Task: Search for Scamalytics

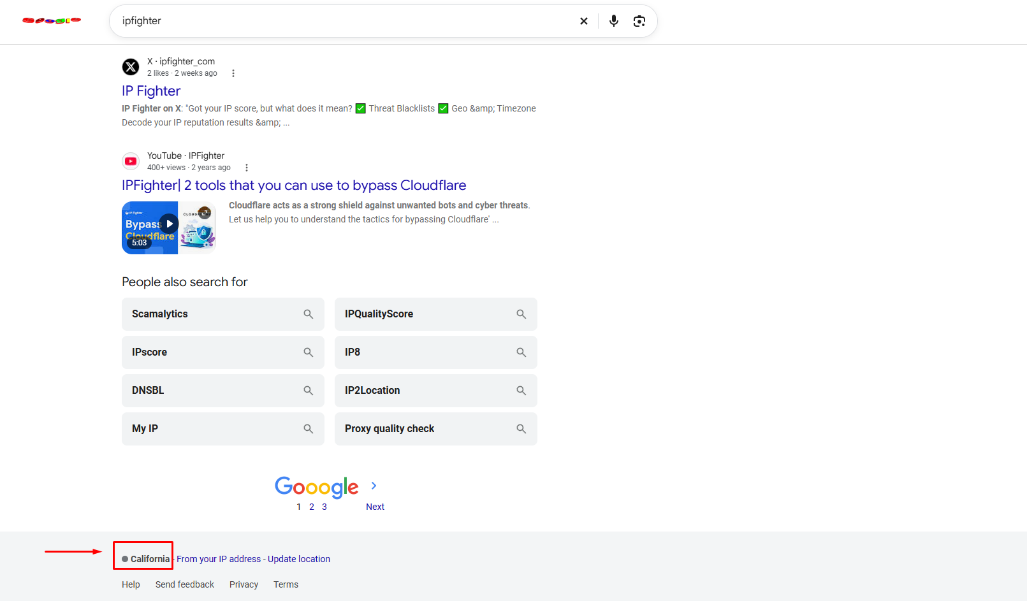Action: point(223,314)
